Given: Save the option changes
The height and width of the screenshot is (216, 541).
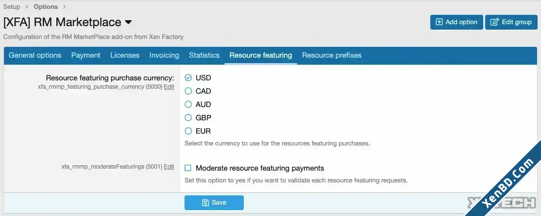Looking at the screenshot, I should pyautogui.click(x=214, y=203).
